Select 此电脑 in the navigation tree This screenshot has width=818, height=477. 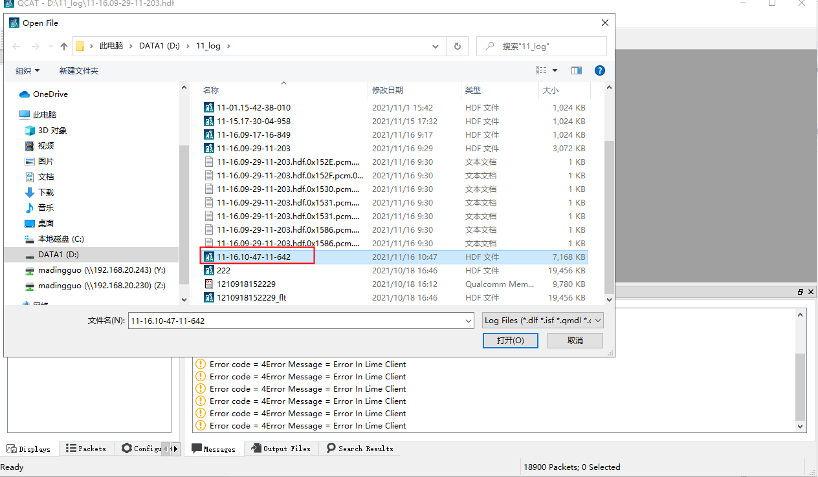pyautogui.click(x=38, y=114)
